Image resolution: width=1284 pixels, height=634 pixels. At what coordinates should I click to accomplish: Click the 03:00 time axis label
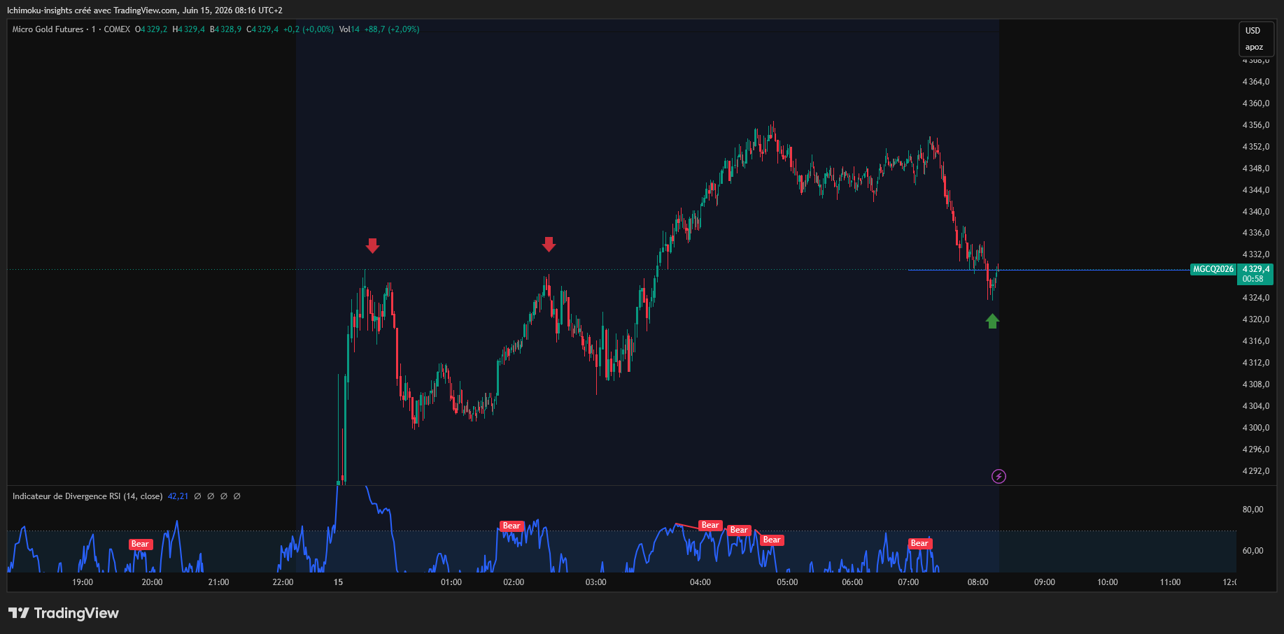(x=596, y=582)
